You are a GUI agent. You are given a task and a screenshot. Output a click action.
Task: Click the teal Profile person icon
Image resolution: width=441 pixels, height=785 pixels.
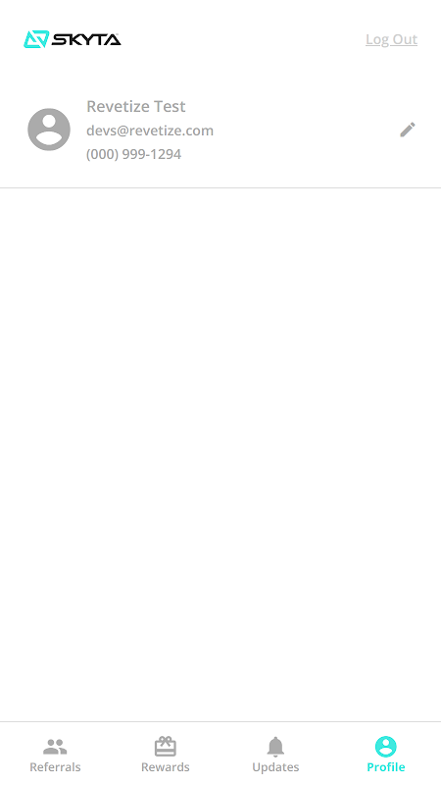click(385, 747)
